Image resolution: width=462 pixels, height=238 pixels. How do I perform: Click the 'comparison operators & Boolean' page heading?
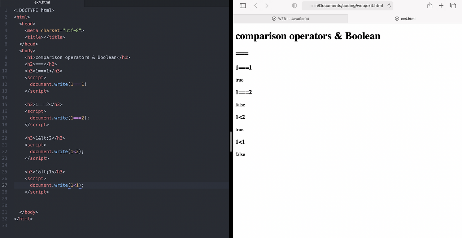[x=308, y=36]
